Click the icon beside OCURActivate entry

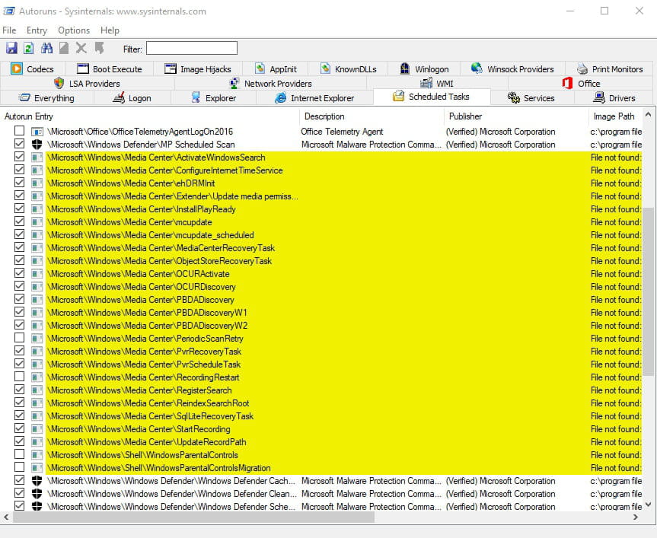tap(37, 274)
